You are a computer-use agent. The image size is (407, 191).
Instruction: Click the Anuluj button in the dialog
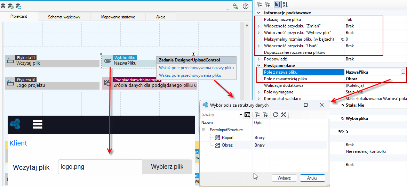(x=312, y=178)
